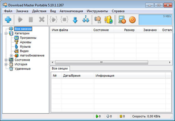Open the computer scheduler toolbar icon
Screen dimensions: 175x121
pos(122,20)
